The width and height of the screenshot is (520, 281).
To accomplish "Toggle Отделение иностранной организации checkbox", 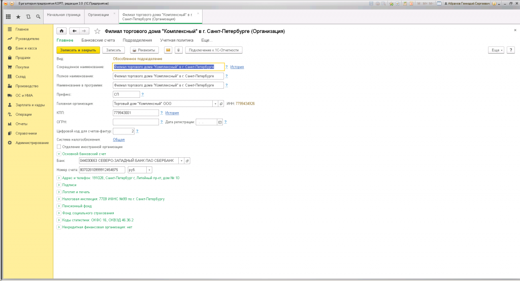I will (59, 147).
